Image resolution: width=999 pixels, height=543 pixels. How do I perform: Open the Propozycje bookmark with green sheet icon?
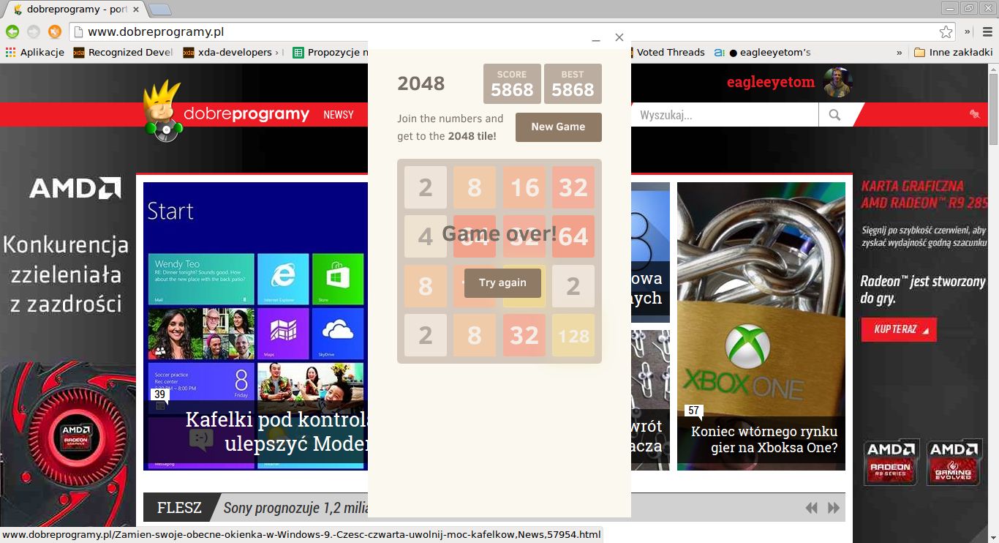(x=330, y=52)
